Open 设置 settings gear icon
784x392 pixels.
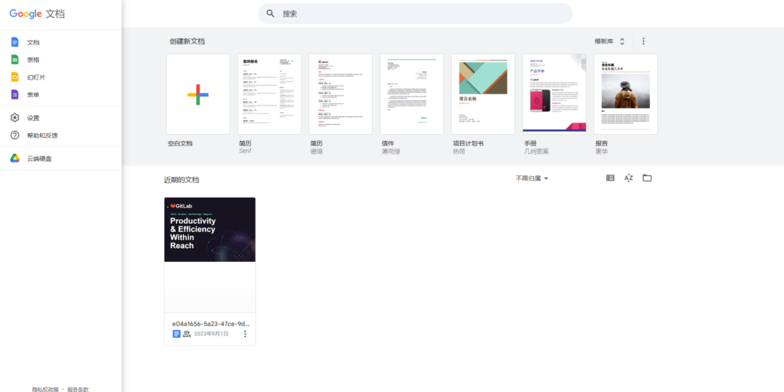click(x=15, y=118)
